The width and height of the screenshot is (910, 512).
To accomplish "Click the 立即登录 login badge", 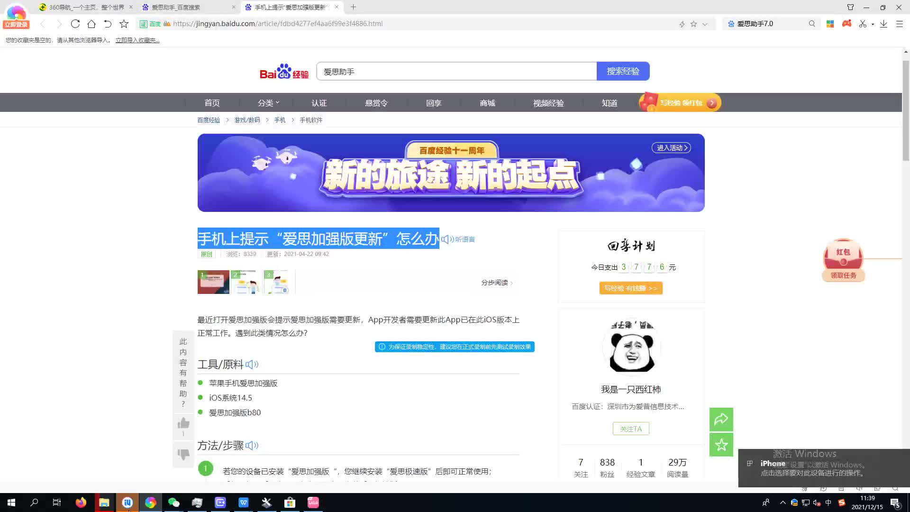I will (x=16, y=25).
